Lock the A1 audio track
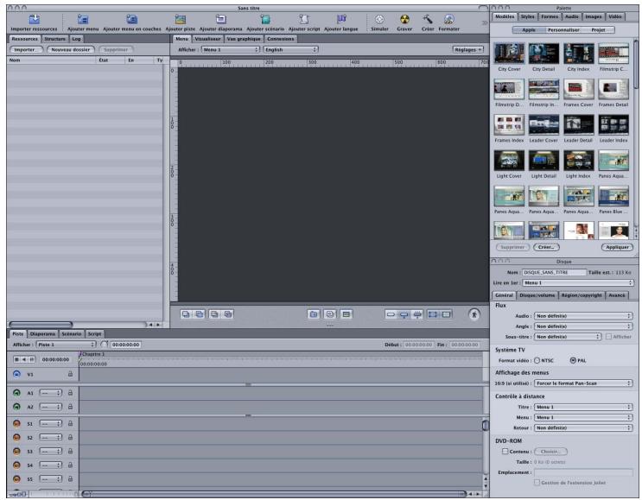 (x=70, y=393)
